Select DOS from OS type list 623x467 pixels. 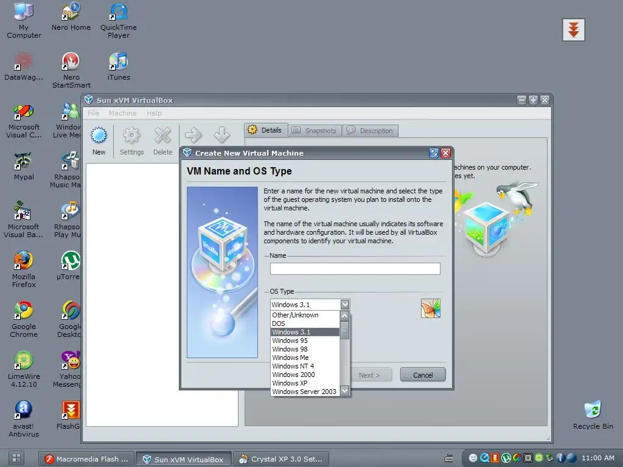coord(305,323)
